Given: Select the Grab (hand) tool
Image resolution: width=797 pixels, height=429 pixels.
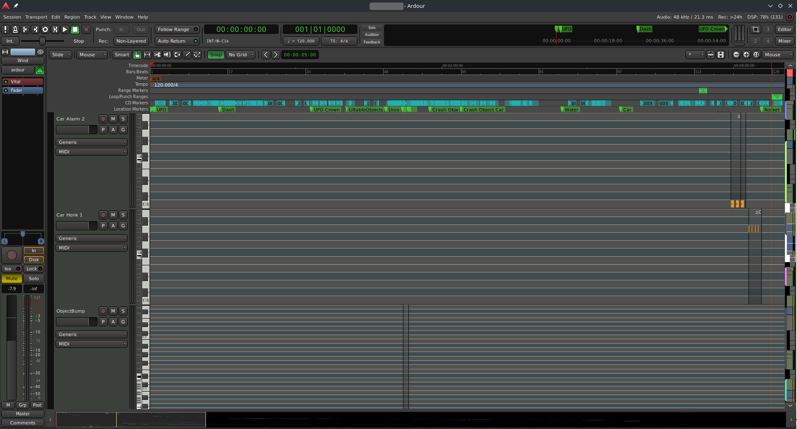Looking at the screenshot, I should click(x=137, y=55).
